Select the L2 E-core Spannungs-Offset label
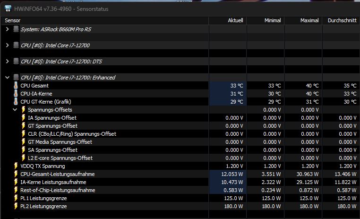 [60, 158]
